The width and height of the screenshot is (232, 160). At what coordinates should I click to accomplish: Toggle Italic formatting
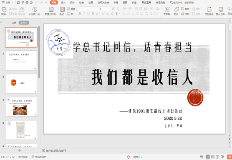click(x=84, y=14)
